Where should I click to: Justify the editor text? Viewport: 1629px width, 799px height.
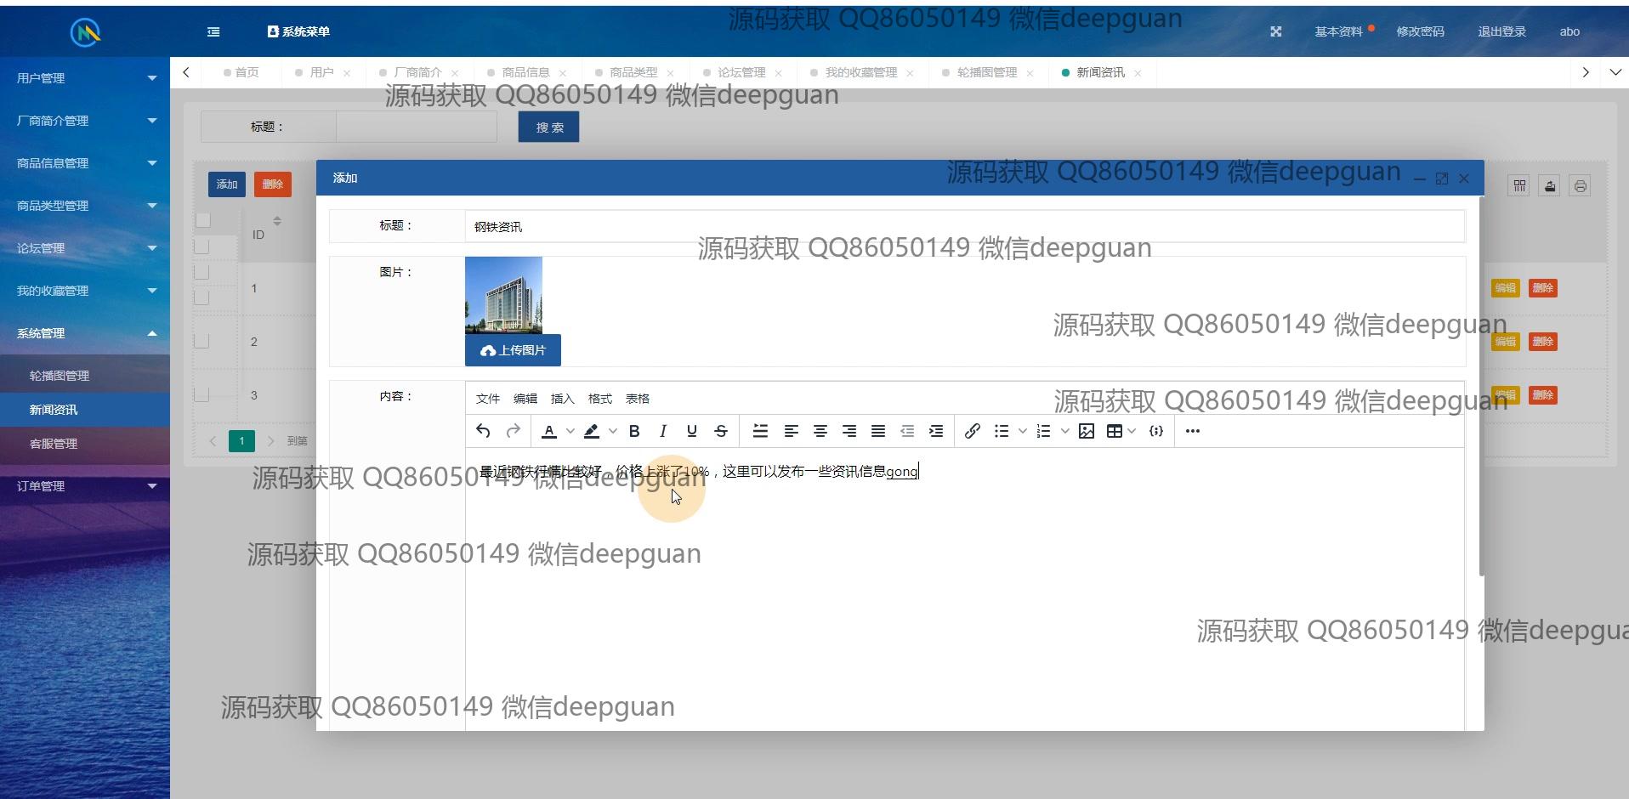pos(878,431)
